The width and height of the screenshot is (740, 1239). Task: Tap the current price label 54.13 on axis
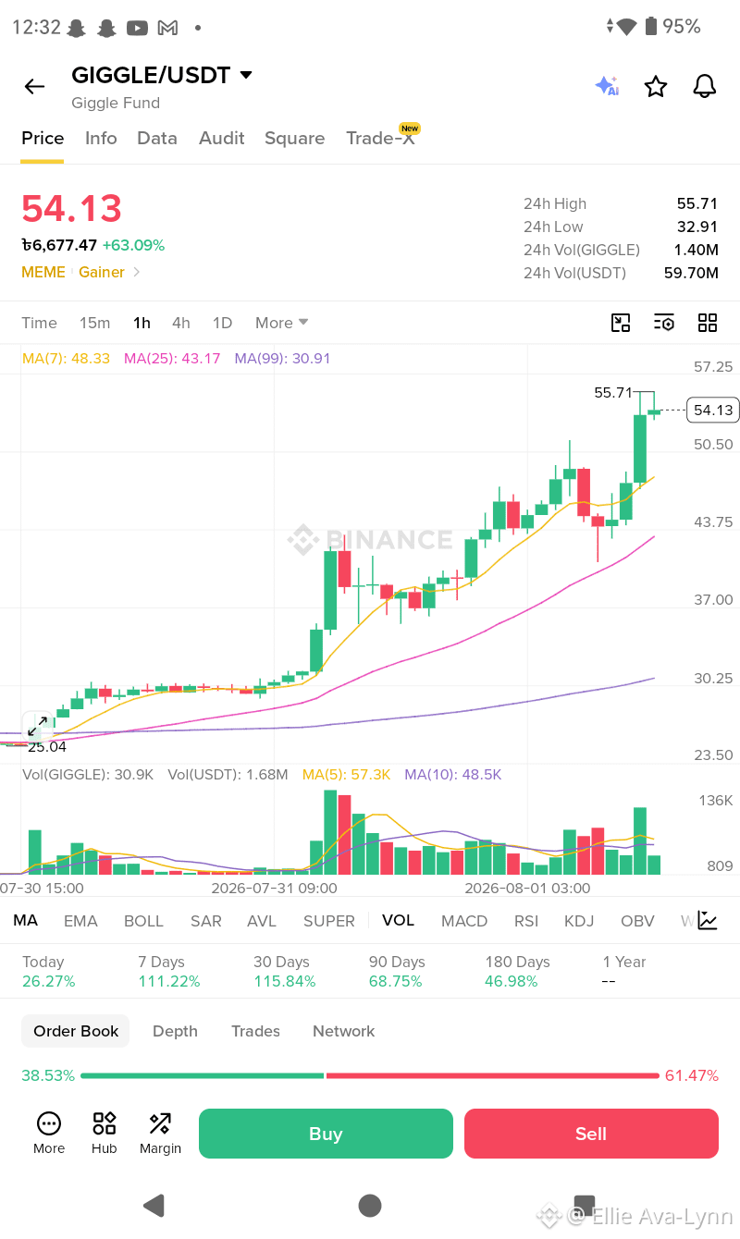[713, 410]
